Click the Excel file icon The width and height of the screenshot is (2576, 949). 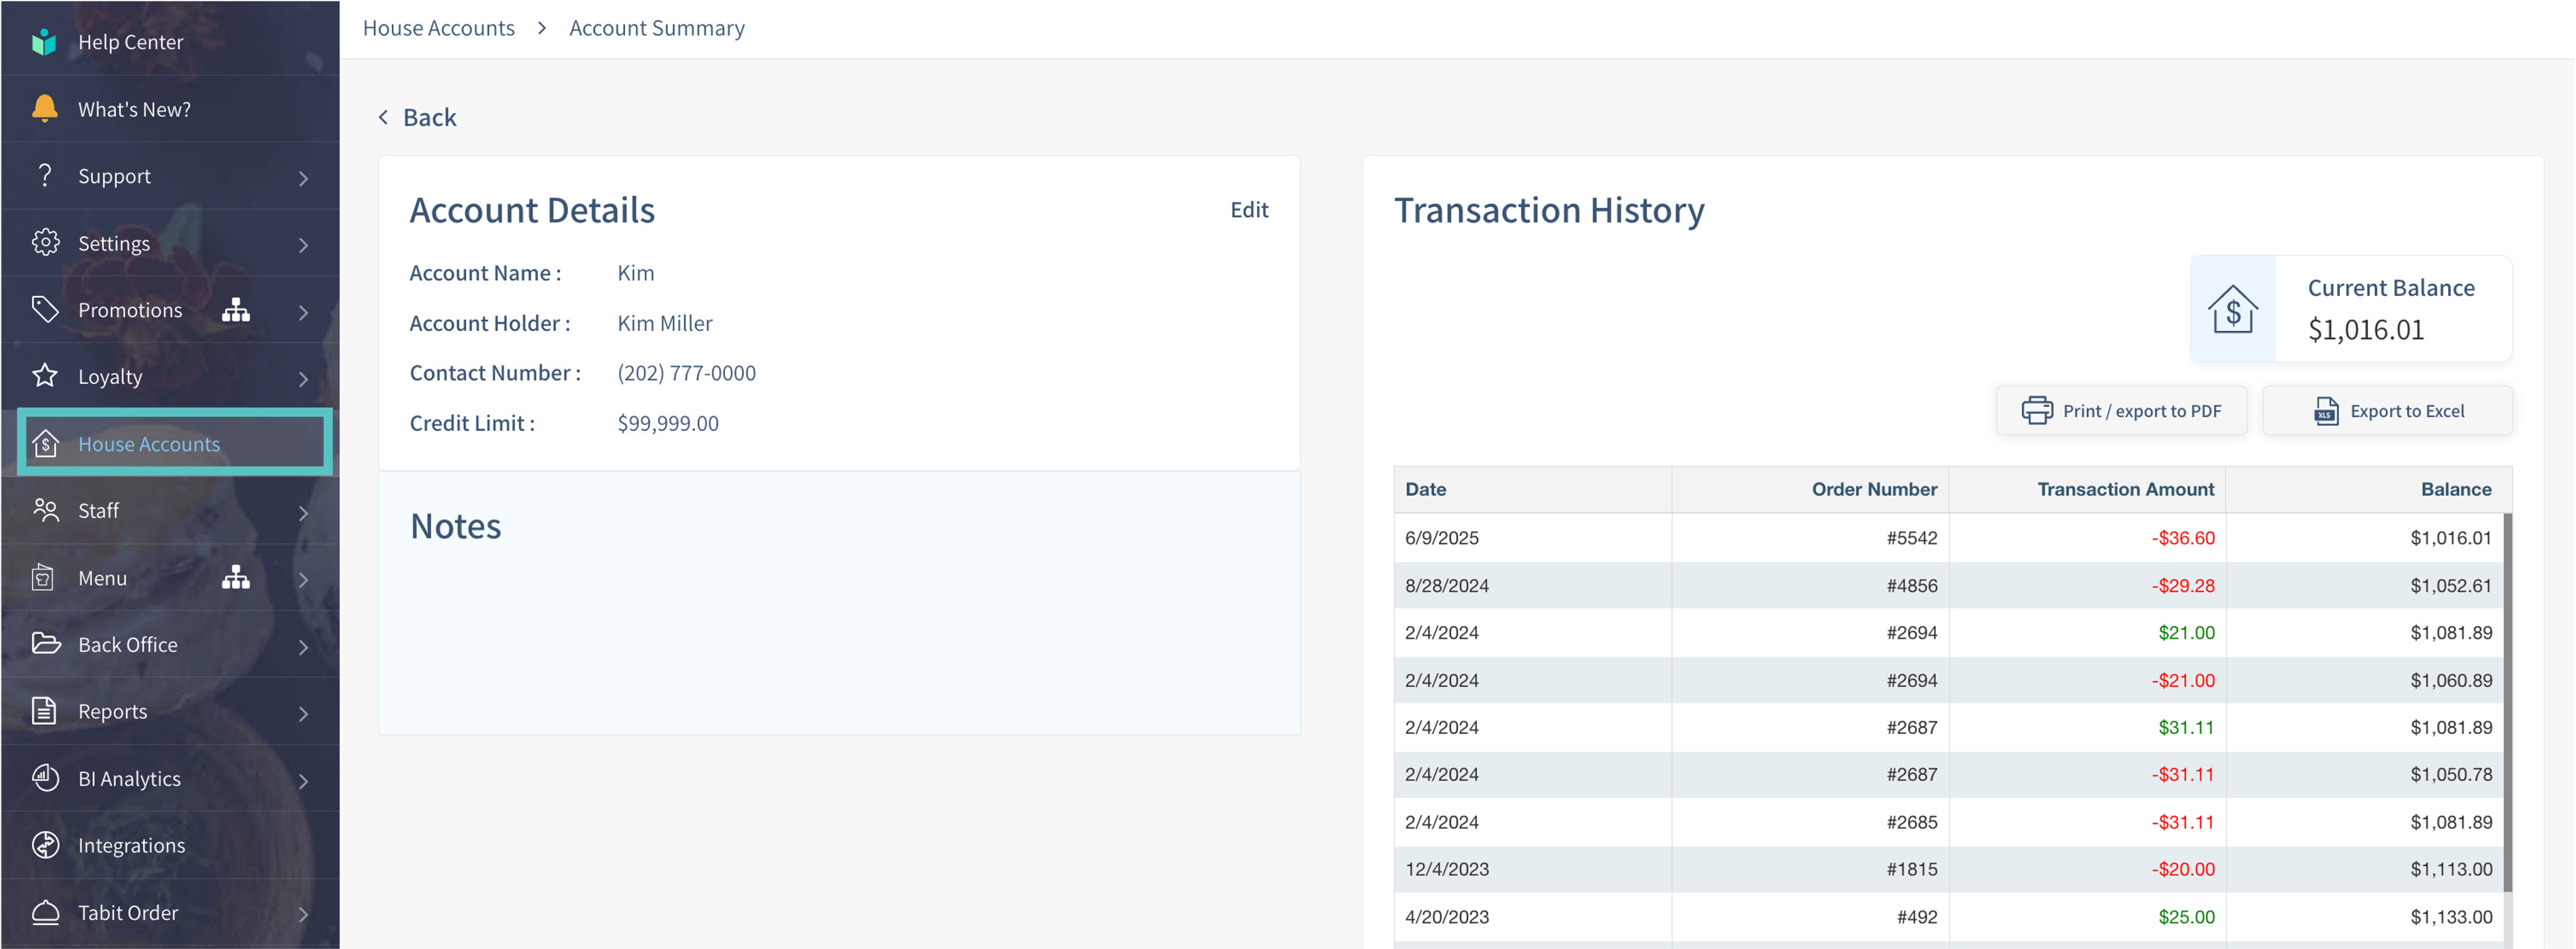point(2326,411)
